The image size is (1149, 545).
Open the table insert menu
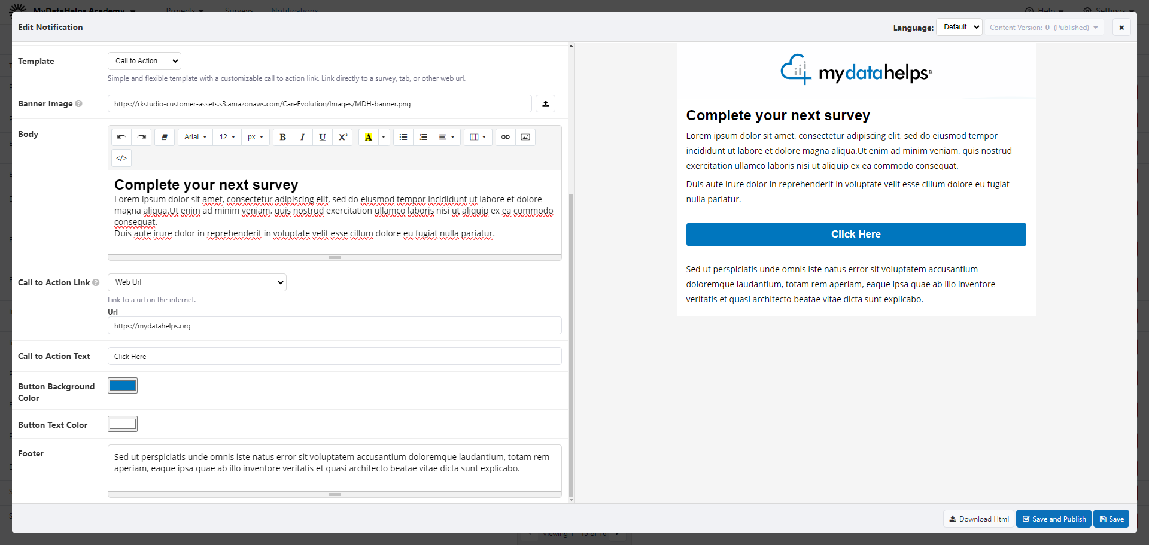pos(478,137)
